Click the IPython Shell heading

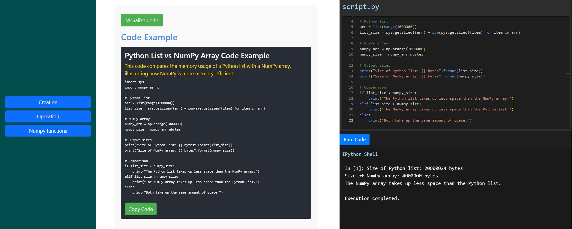360,154
